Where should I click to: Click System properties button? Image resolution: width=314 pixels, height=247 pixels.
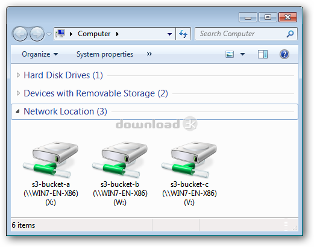click(105, 54)
